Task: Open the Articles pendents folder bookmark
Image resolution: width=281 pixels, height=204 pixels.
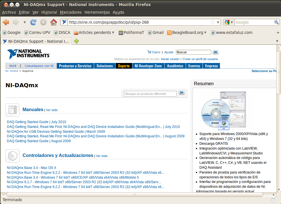Action: tap(94, 32)
